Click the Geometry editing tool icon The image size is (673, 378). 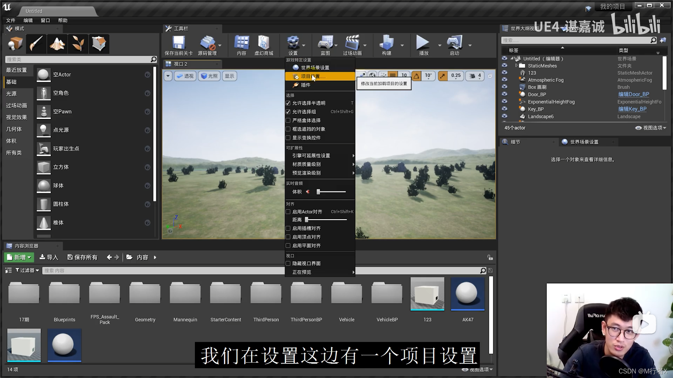pos(100,43)
